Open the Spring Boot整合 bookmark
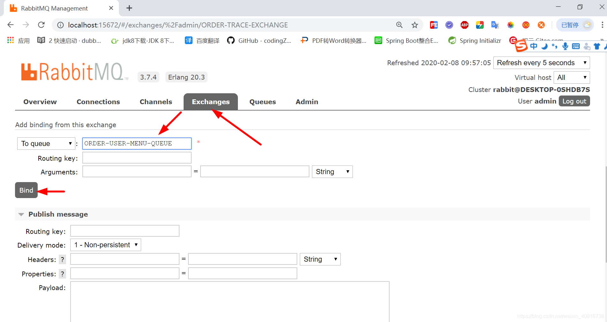607x322 pixels. [x=406, y=41]
